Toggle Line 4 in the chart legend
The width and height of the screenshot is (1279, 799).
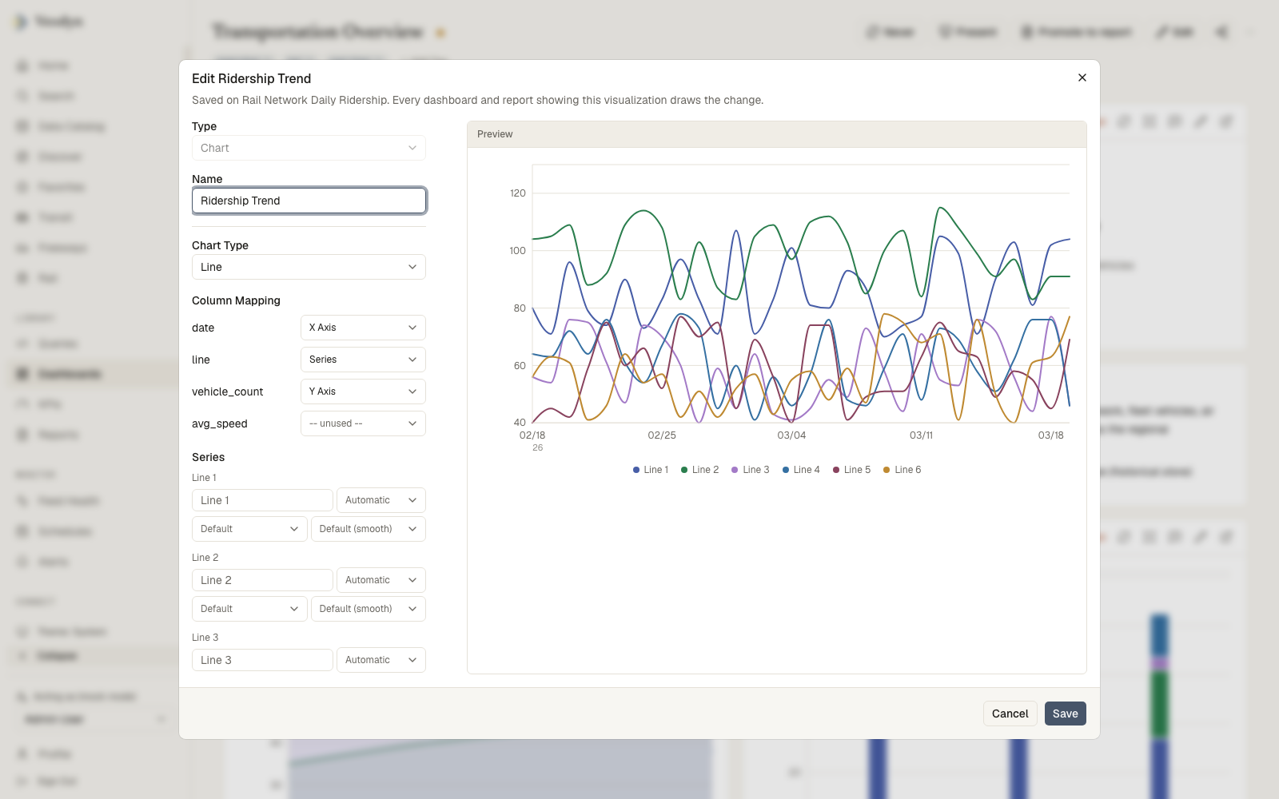801,470
